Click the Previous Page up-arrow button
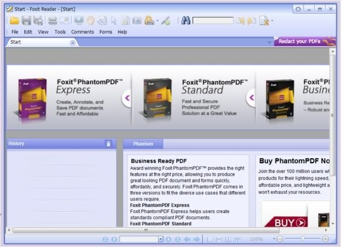The image size is (341, 247). click(x=114, y=239)
